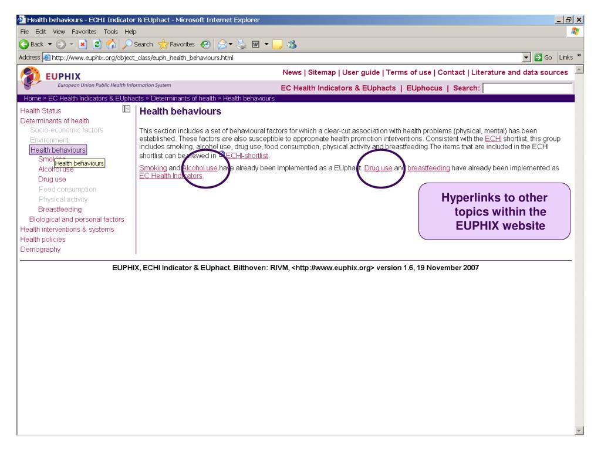
Task: Select Health policies in the sidebar
Action: (x=43, y=240)
